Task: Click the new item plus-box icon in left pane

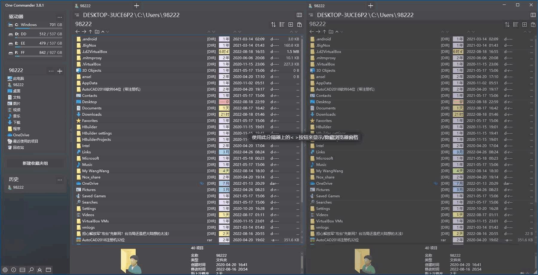Action: (x=291, y=25)
